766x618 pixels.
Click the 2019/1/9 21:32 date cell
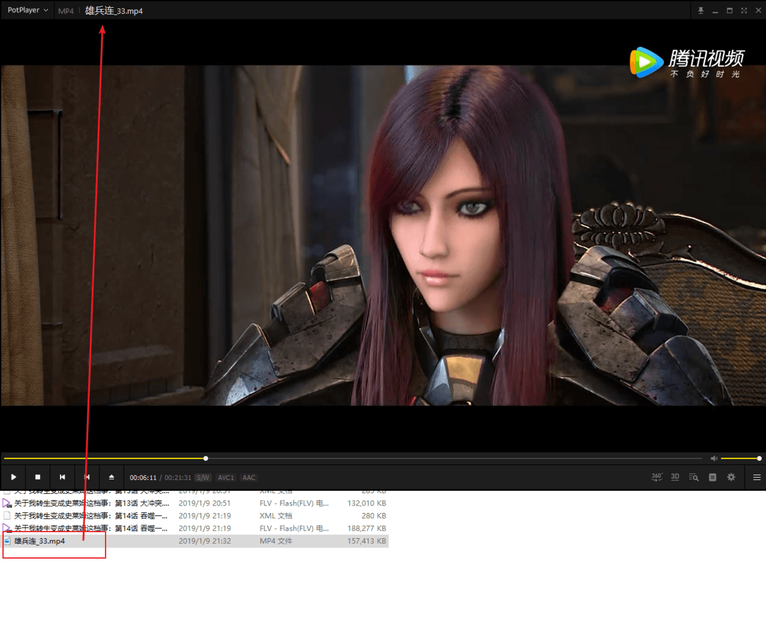[204, 541]
